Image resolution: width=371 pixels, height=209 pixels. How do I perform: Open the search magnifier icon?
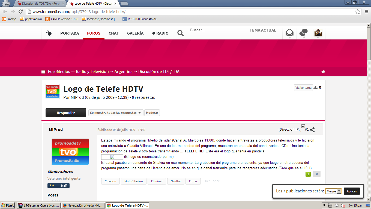pos(181,33)
